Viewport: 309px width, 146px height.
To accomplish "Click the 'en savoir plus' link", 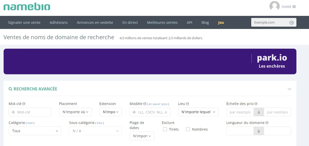I will click(x=158, y=104).
